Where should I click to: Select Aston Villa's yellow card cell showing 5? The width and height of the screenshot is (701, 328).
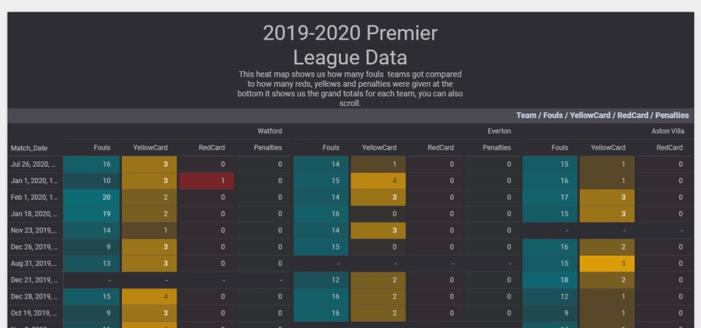click(607, 264)
